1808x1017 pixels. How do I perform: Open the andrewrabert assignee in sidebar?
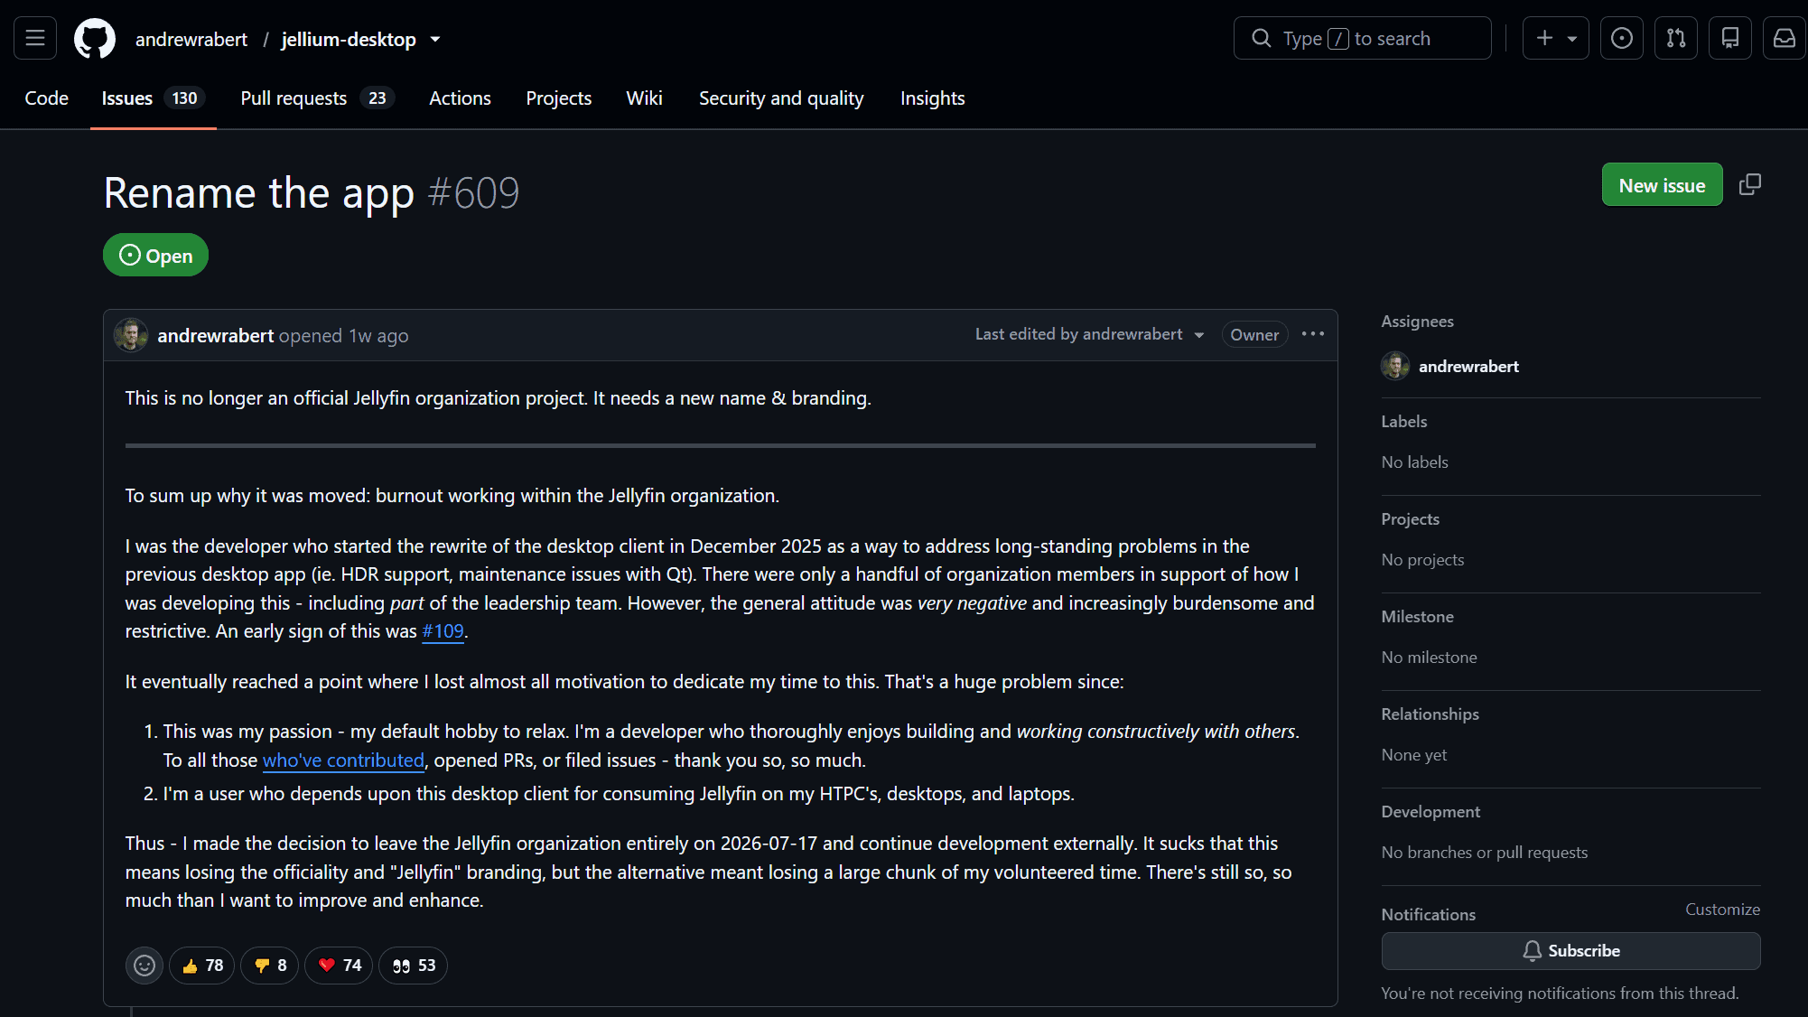coord(1450,366)
